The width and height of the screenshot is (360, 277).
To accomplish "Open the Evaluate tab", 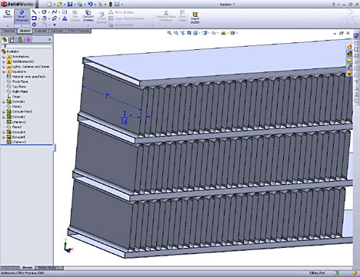I will pos(41,31).
